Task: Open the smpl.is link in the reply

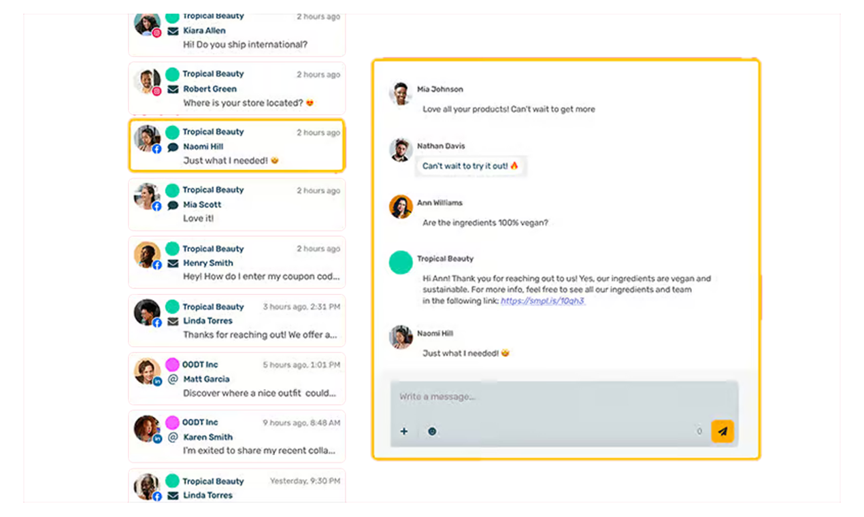Action: point(543,301)
